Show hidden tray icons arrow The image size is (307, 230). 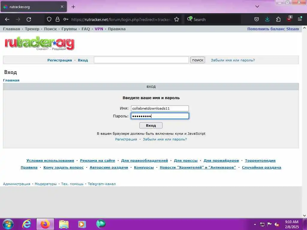tap(255, 224)
